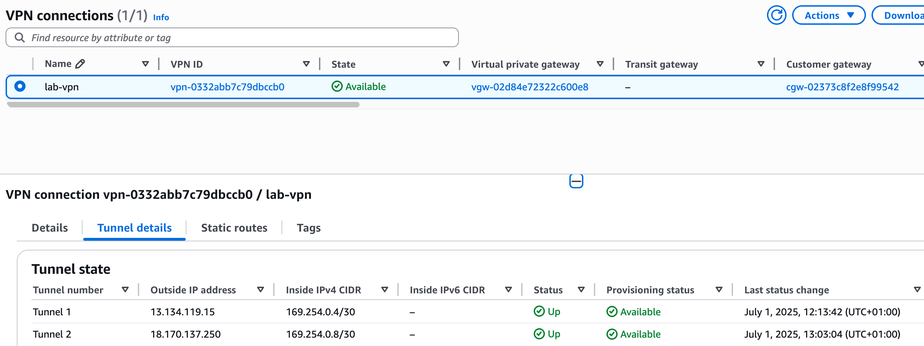This screenshot has width=924, height=346.
Task: Sort by Transit gateway column arrow
Action: (x=761, y=64)
